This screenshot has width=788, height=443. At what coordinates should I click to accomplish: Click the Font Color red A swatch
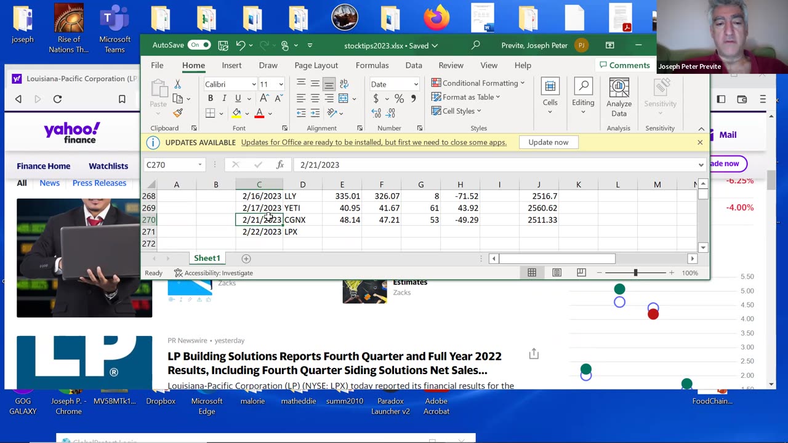259,113
